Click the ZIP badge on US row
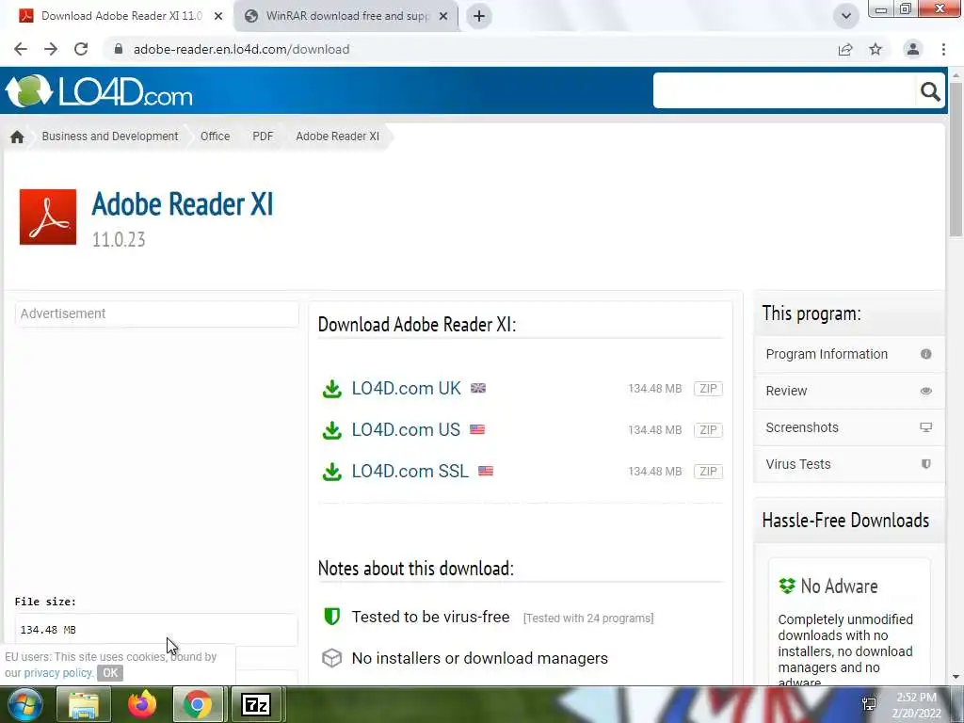This screenshot has height=723, width=964. (x=708, y=429)
